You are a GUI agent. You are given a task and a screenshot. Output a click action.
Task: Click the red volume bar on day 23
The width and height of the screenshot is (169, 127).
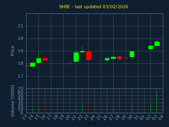point(88,108)
